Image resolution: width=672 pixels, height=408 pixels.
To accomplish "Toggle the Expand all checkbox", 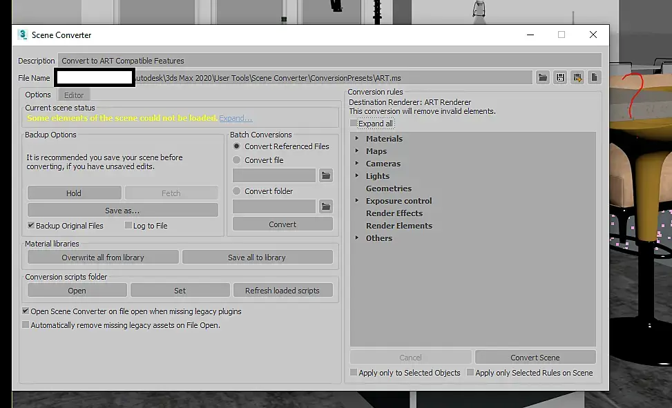I will [x=354, y=124].
